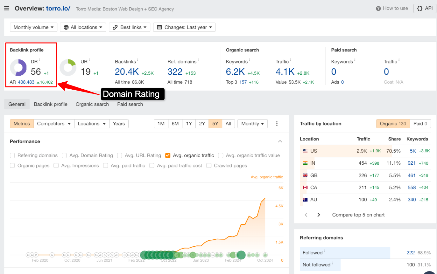Set chart range to 5Y
Screen dimensions: 437x274
click(215, 124)
